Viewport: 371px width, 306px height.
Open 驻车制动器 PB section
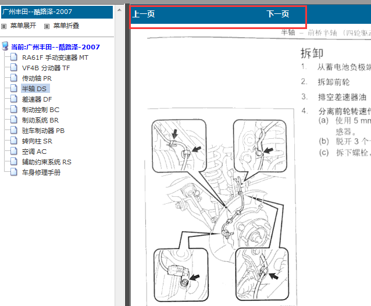pyautogui.click(x=43, y=131)
